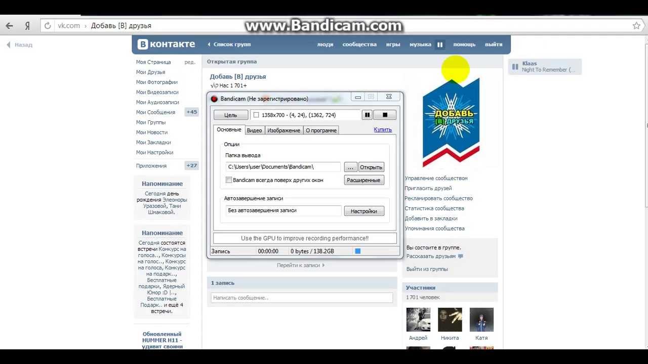The image size is (648, 364).
Task: Open Мои Новости
Action: coord(152,132)
